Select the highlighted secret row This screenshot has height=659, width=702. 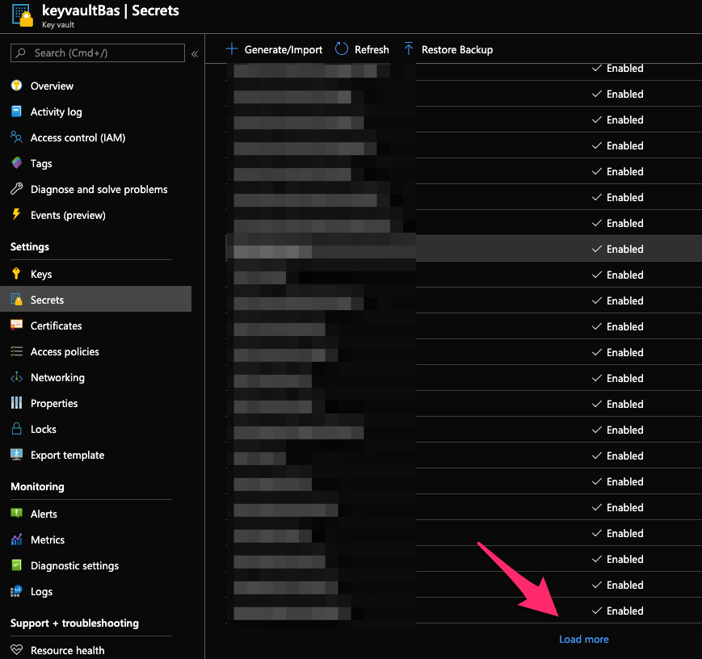pyautogui.click(x=485, y=249)
